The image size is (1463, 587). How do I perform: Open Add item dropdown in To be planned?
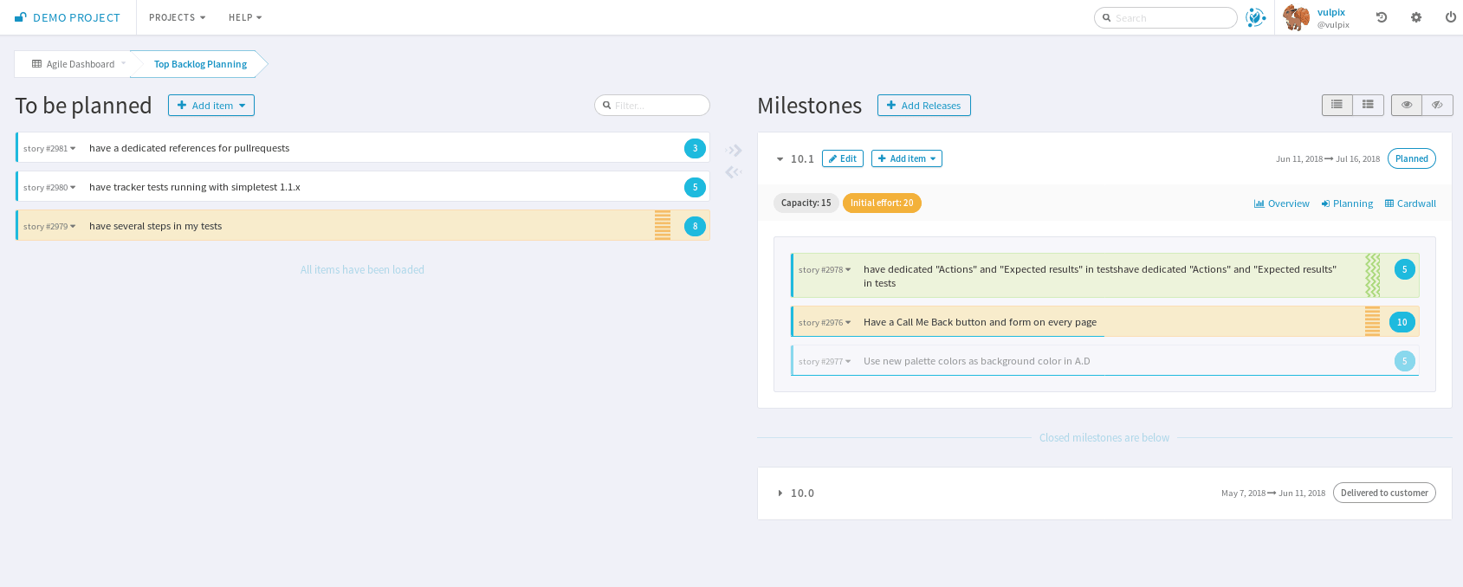click(x=211, y=106)
